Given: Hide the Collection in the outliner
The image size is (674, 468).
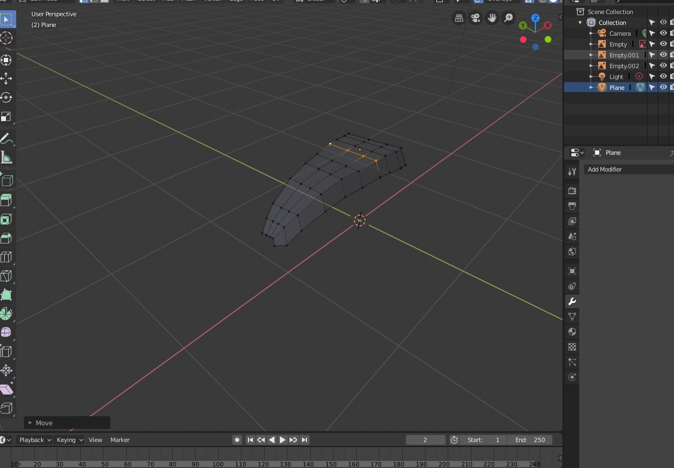Looking at the screenshot, I should click(663, 22).
